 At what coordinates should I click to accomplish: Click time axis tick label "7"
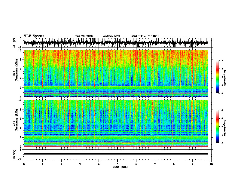[x=155, y=164]
